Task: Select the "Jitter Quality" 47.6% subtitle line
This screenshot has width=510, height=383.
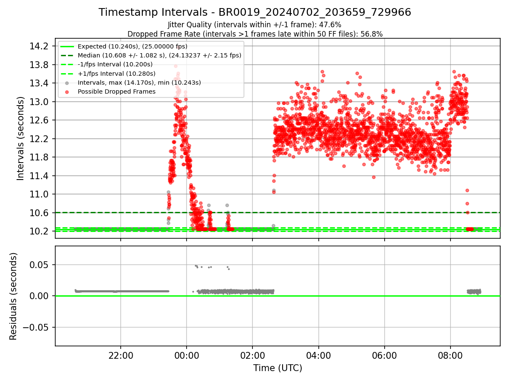Action: 255,25
